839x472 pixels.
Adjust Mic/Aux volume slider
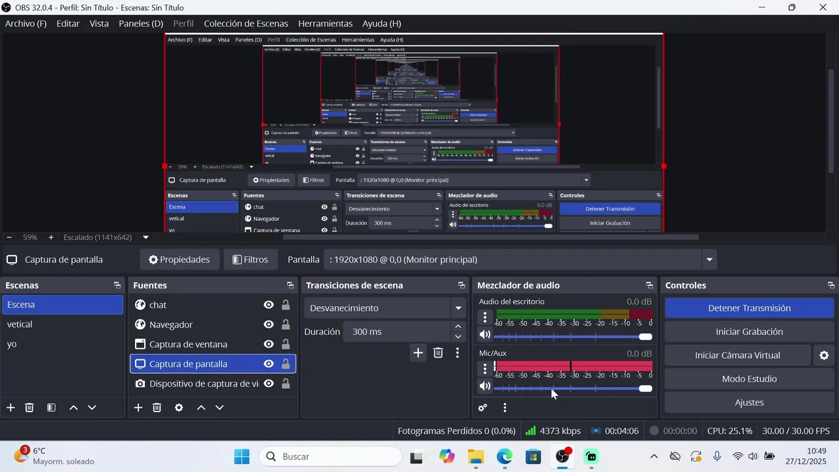573,388
